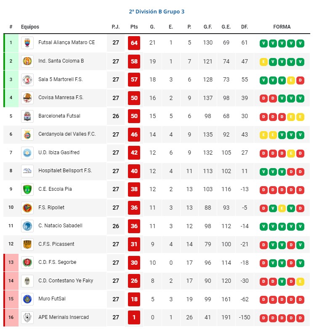This screenshot has width=314, height=329.
Task: Click the C.E. Escola Pia green shield
Action: pos(27,189)
